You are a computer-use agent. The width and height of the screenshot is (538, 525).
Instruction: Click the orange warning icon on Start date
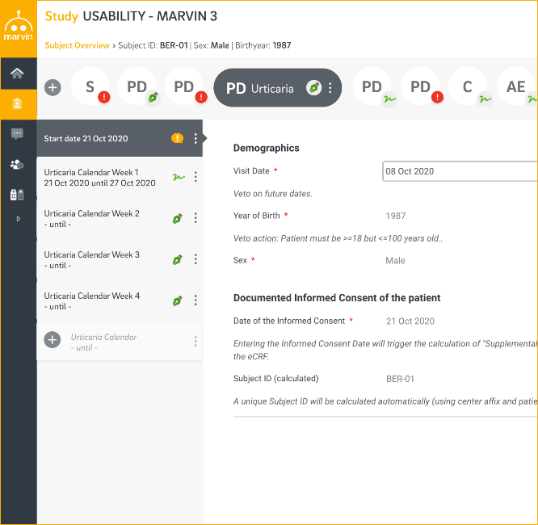178,139
